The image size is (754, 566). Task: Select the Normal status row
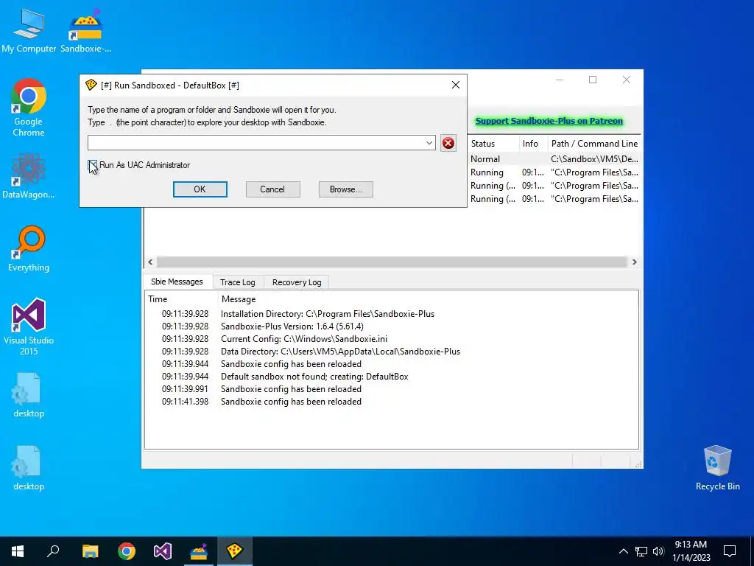click(x=554, y=159)
